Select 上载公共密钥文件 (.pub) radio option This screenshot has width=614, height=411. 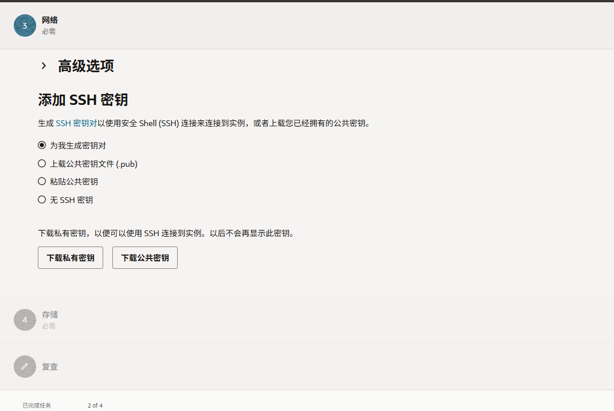[42, 164]
